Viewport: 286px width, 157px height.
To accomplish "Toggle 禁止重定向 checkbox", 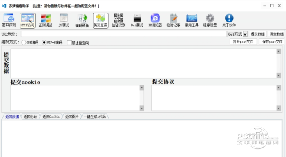I will [x=69, y=43].
